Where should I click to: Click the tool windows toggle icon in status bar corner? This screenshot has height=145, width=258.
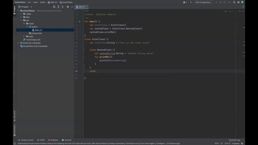[15, 143]
